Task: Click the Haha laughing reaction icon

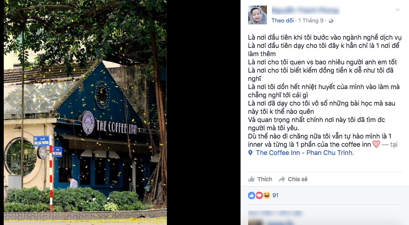Action: click(267, 195)
